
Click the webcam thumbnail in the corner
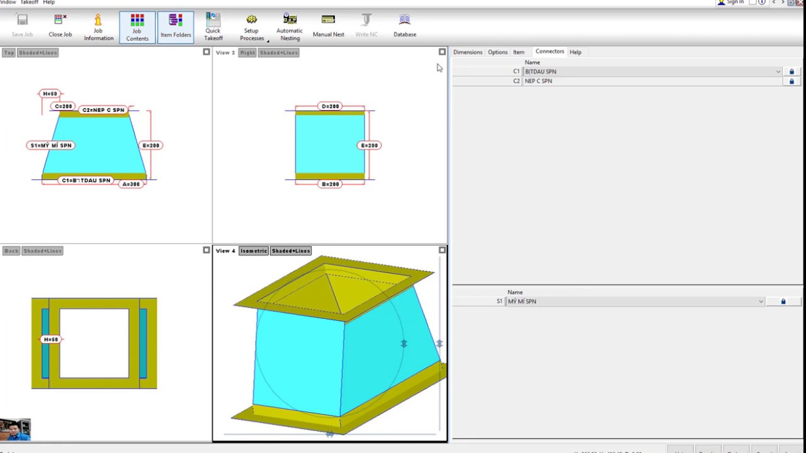[15, 430]
